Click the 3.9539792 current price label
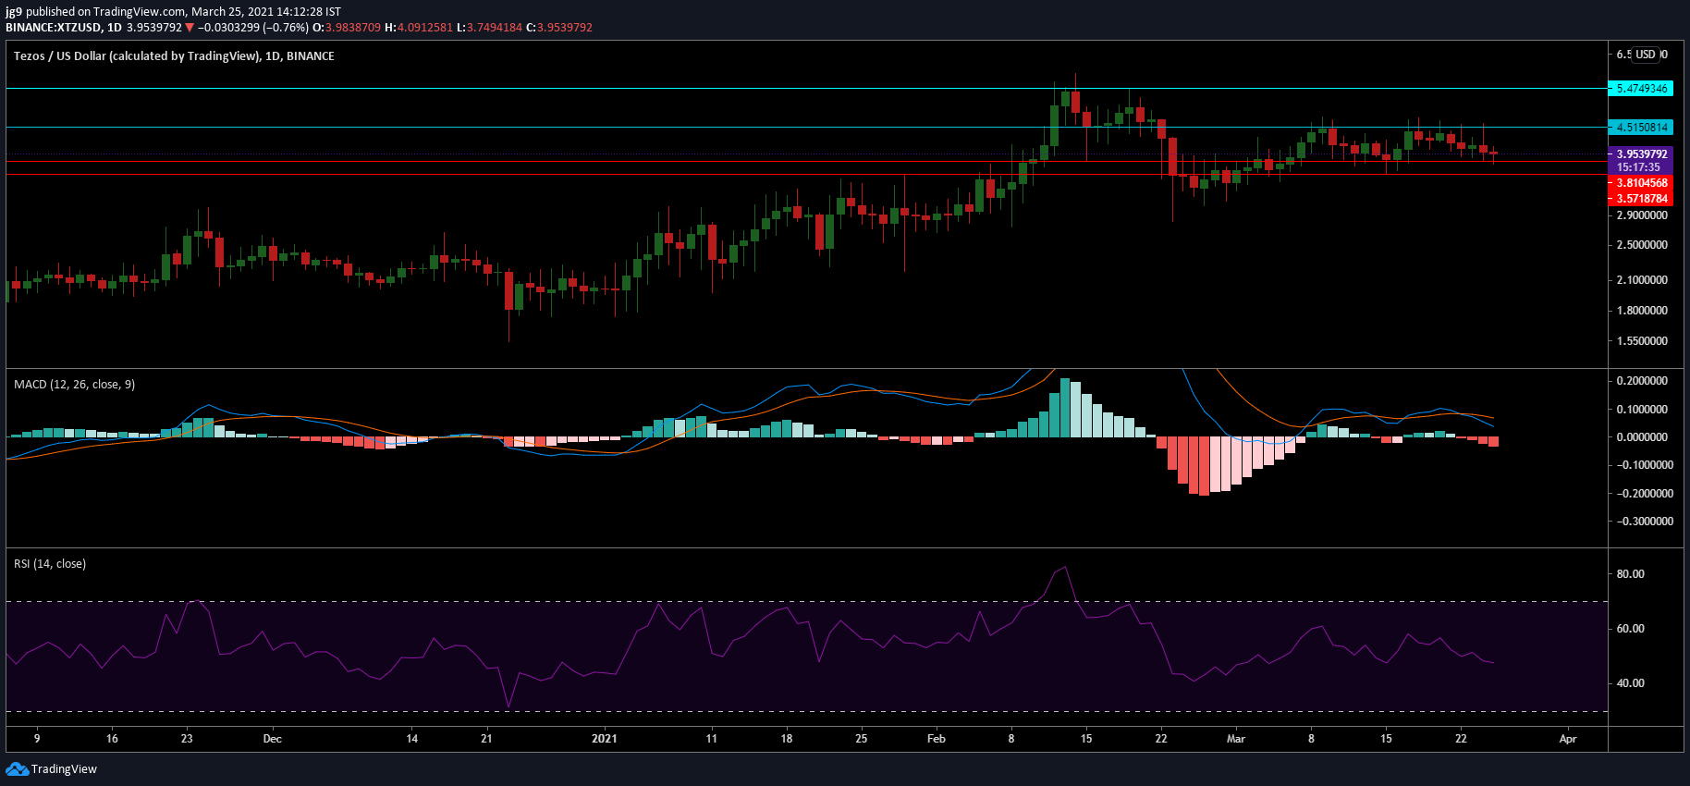The width and height of the screenshot is (1690, 786). pyautogui.click(x=1640, y=154)
